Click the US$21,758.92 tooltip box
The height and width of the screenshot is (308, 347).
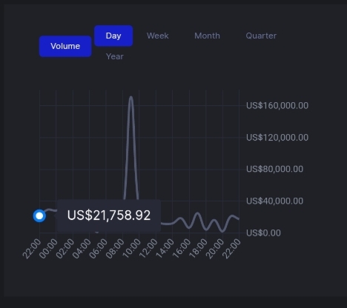109,215
